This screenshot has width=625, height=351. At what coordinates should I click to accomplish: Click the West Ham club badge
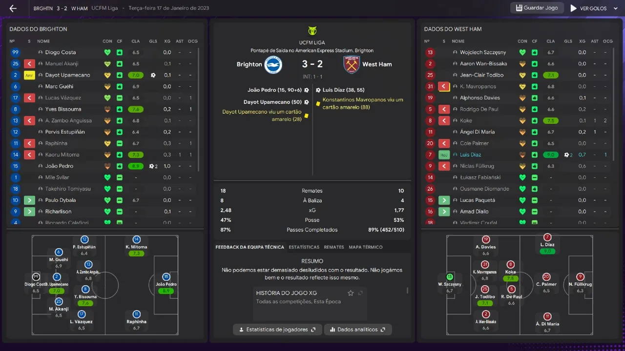pyautogui.click(x=352, y=64)
